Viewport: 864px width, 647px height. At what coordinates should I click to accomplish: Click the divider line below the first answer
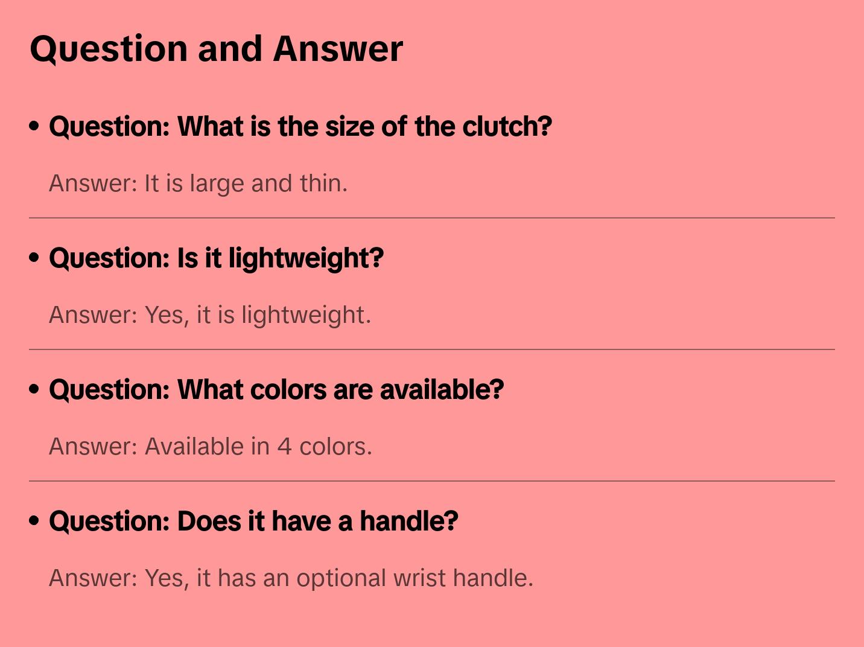pos(432,218)
